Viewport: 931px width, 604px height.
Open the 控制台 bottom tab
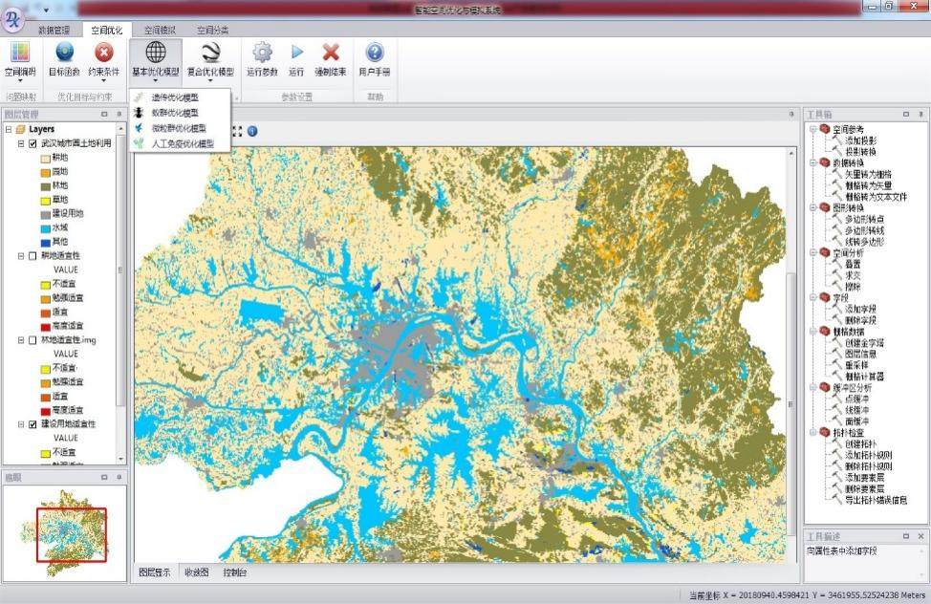(235, 572)
